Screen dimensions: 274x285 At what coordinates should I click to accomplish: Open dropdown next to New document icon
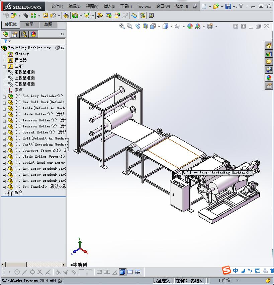coord(210,7)
